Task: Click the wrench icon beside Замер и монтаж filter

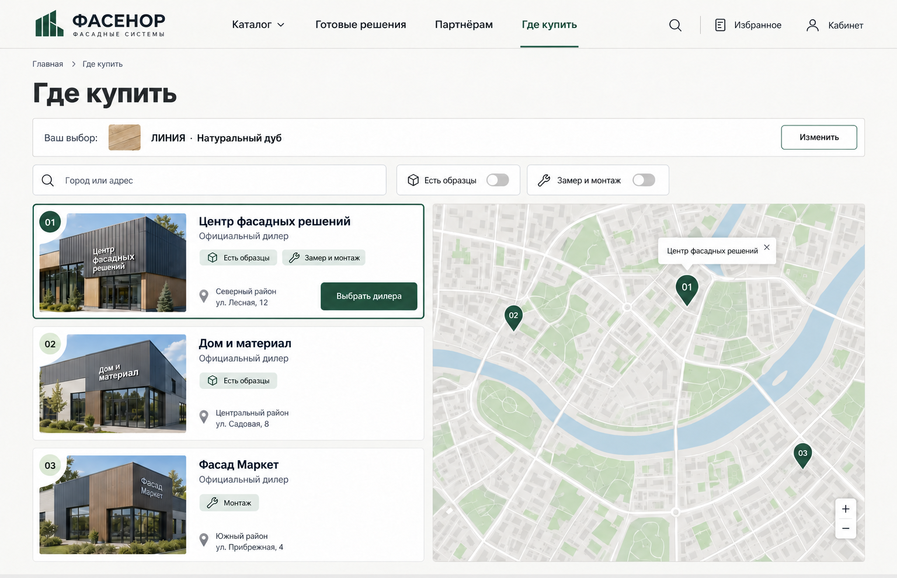Action: (544, 180)
